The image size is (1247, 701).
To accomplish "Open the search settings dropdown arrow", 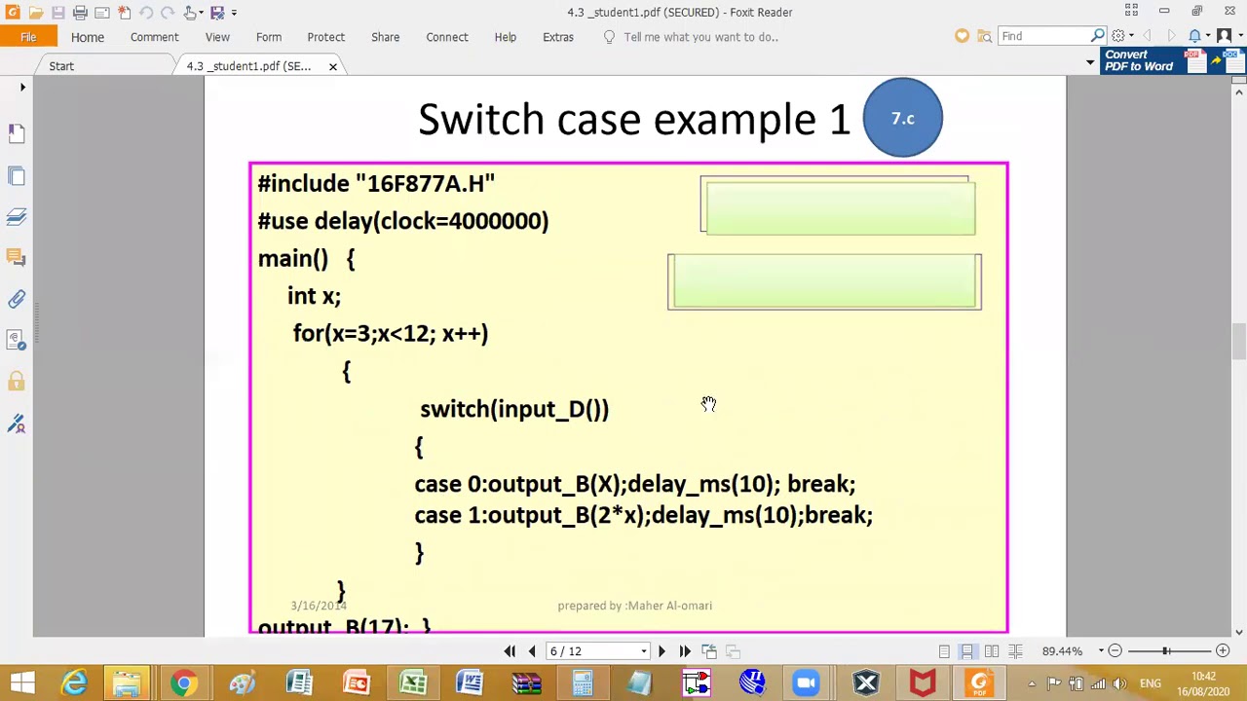I will (1131, 36).
